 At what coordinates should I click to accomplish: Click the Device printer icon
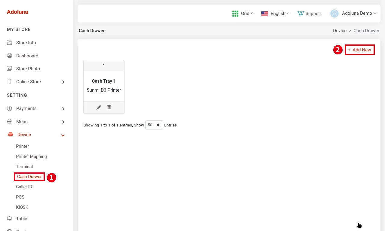click(x=11, y=135)
